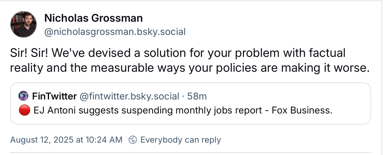Open the @nicholasgrossman.bsky.social handle link

(x=115, y=32)
